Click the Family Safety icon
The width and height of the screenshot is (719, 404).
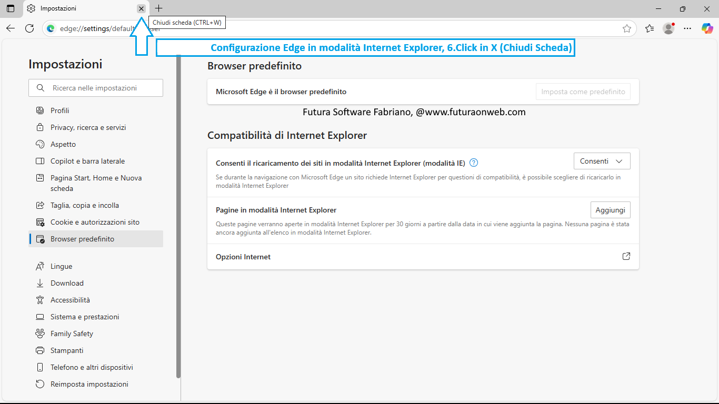point(40,334)
